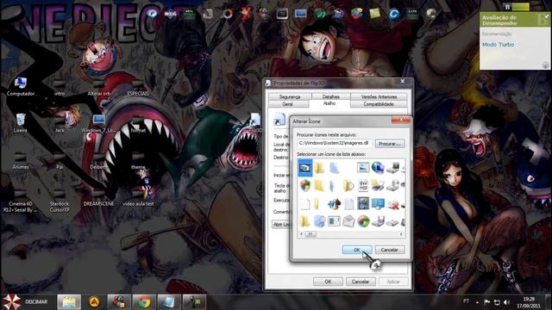Switch to the Segurança tab
552x310 pixels.
pos(290,96)
